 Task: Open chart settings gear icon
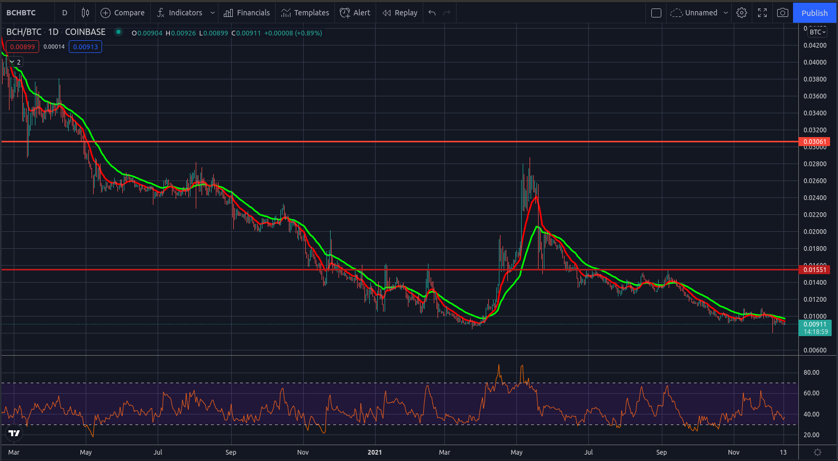[x=742, y=13]
